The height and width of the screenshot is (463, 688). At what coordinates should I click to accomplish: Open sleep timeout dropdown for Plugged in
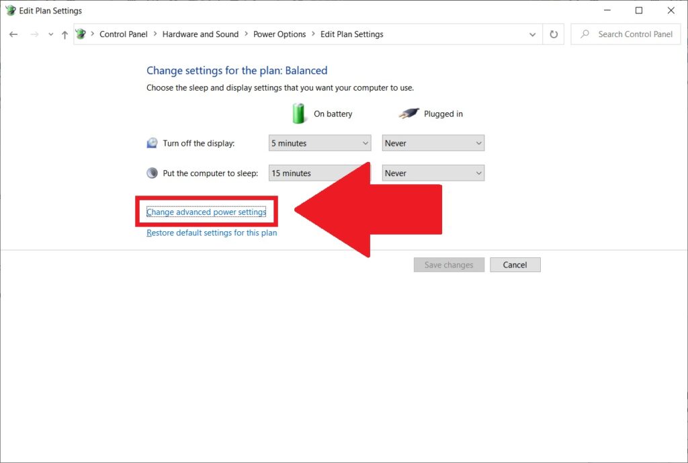433,173
